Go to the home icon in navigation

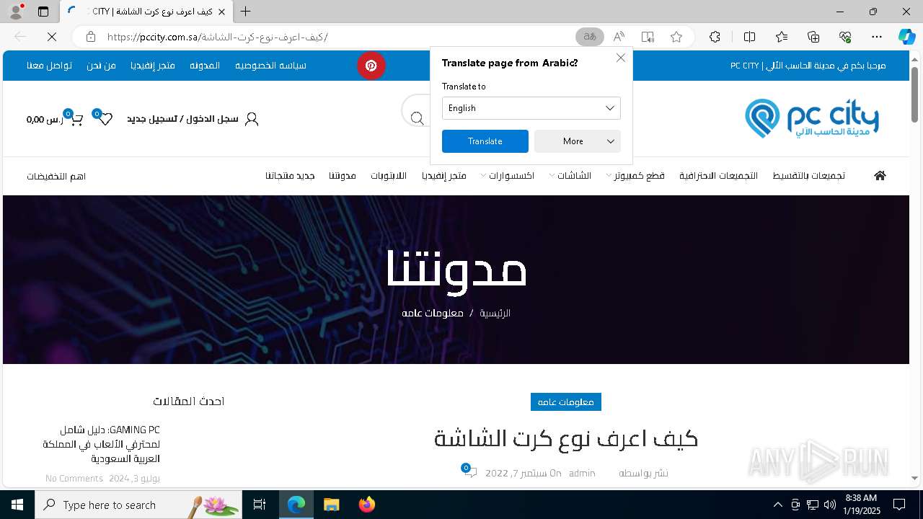[x=880, y=176]
